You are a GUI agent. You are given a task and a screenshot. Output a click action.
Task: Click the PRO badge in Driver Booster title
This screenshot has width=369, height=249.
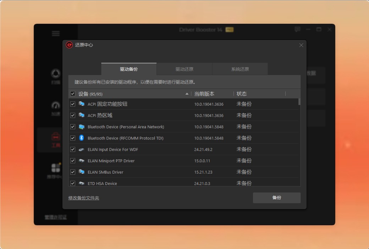[x=230, y=30]
